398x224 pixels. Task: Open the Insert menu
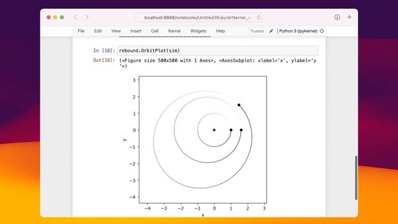point(136,31)
